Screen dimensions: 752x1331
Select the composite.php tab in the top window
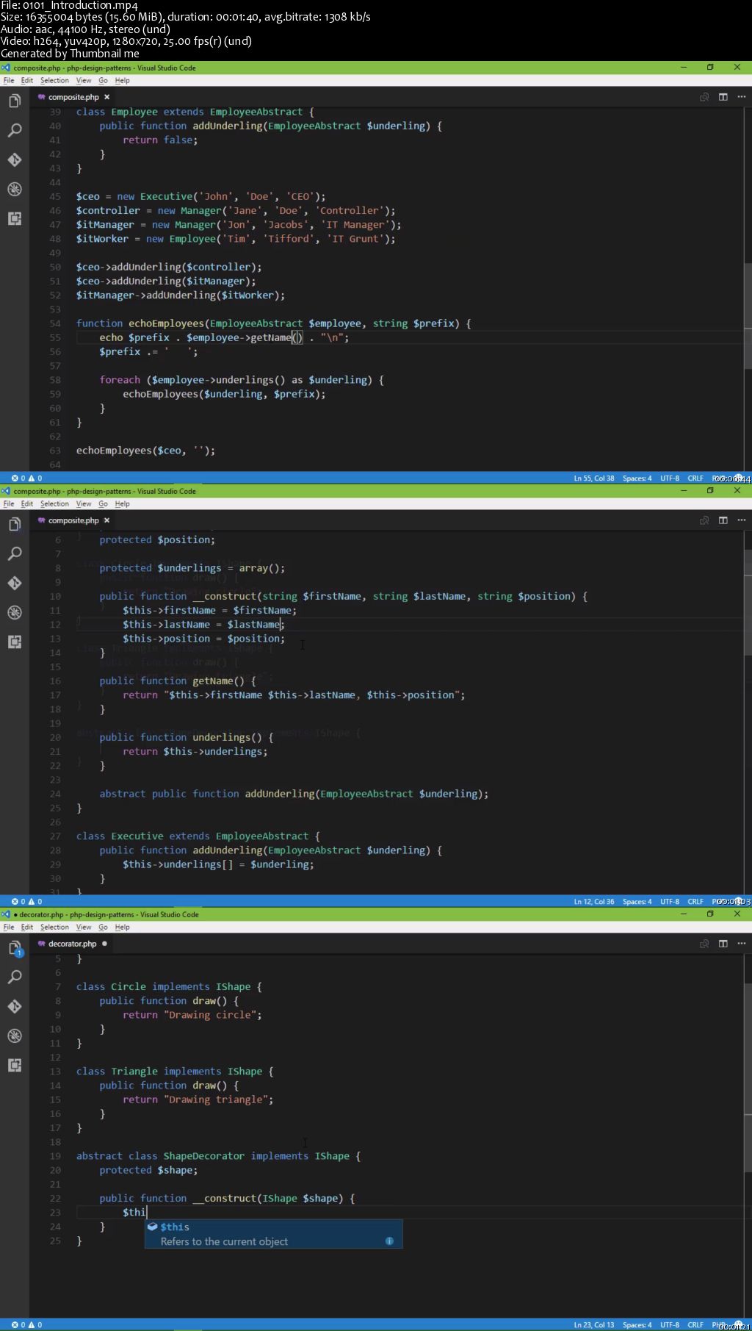click(73, 97)
